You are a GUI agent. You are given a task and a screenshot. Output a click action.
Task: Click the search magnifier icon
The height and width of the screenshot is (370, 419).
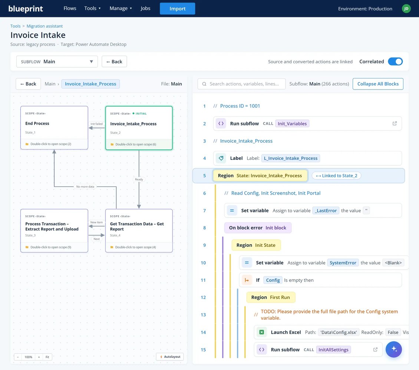coord(204,84)
